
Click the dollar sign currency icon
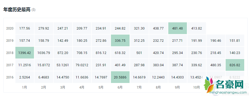[33, 10]
